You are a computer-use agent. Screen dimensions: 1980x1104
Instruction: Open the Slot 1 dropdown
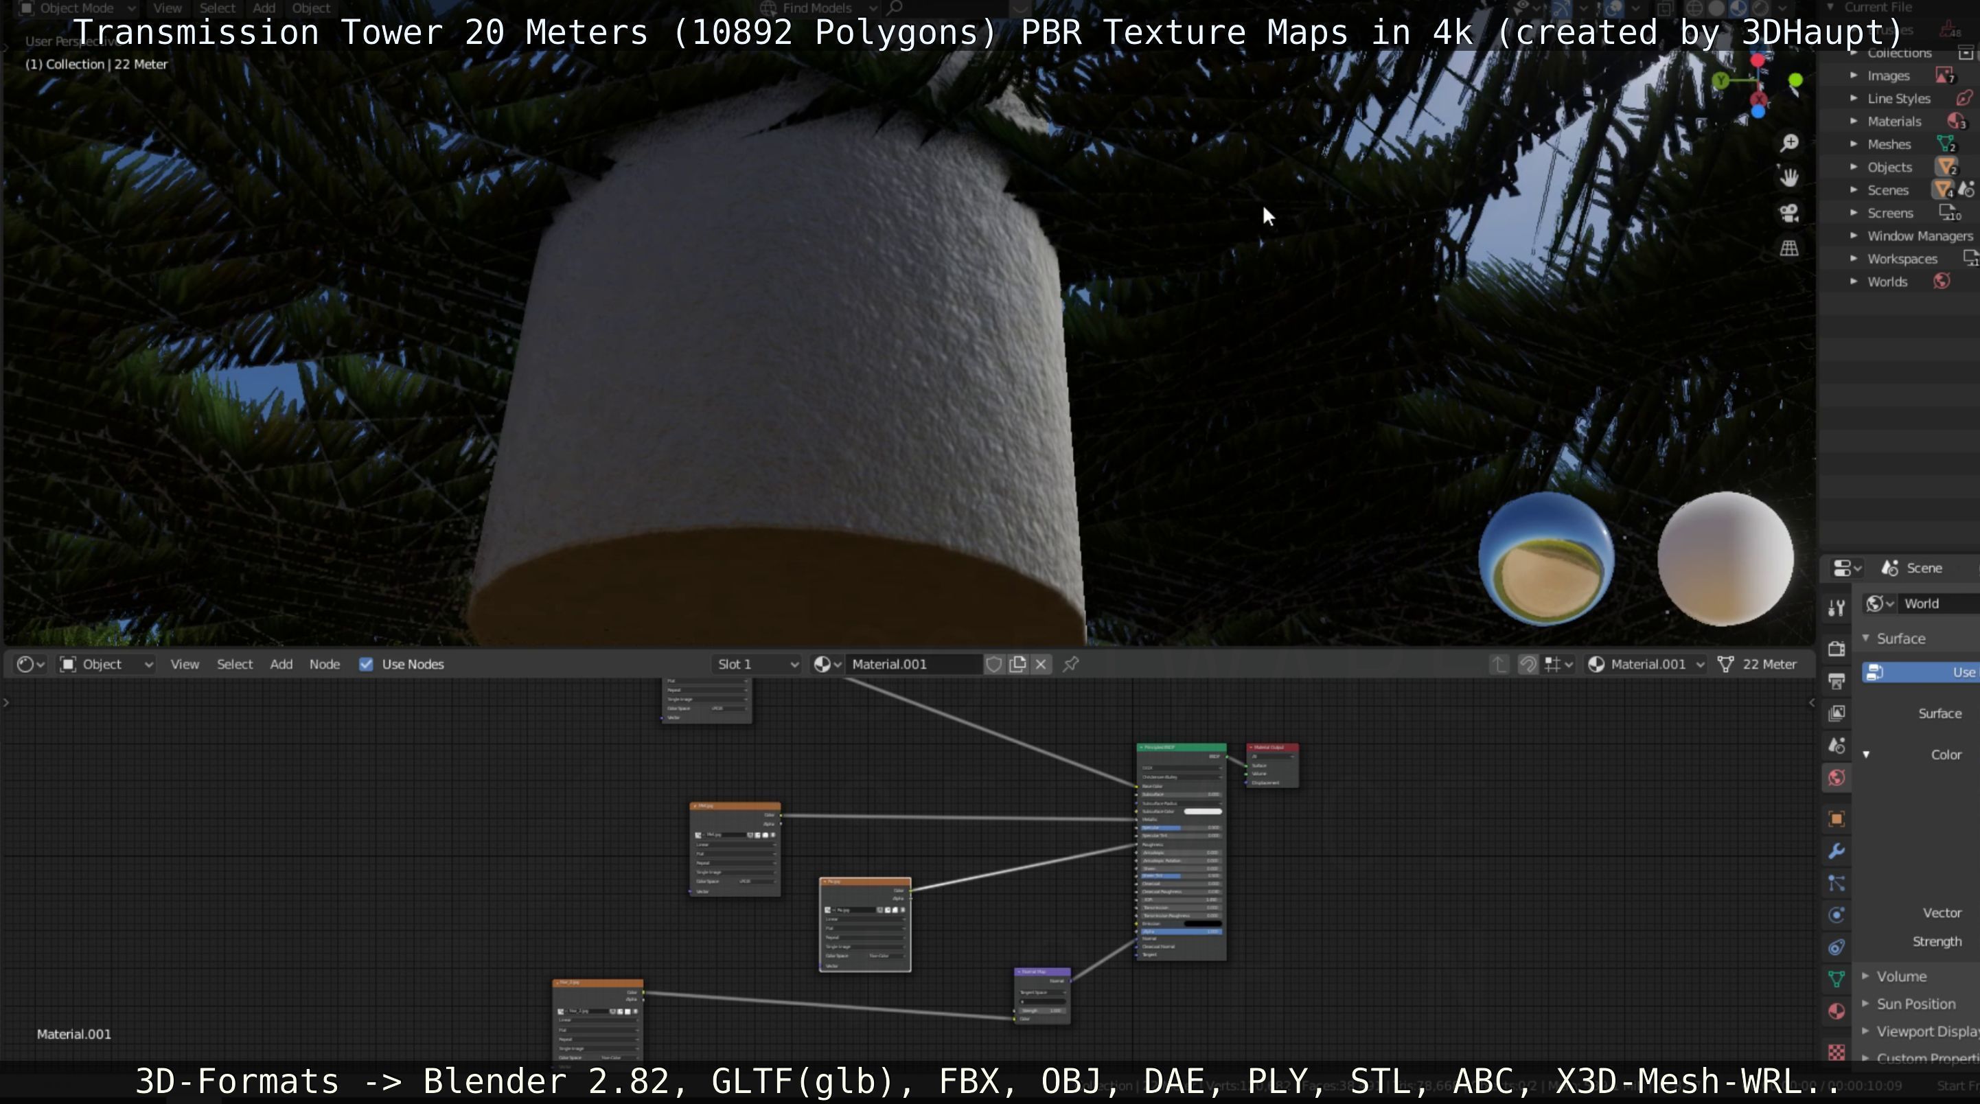pyautogui.click(x=757, y=664)
